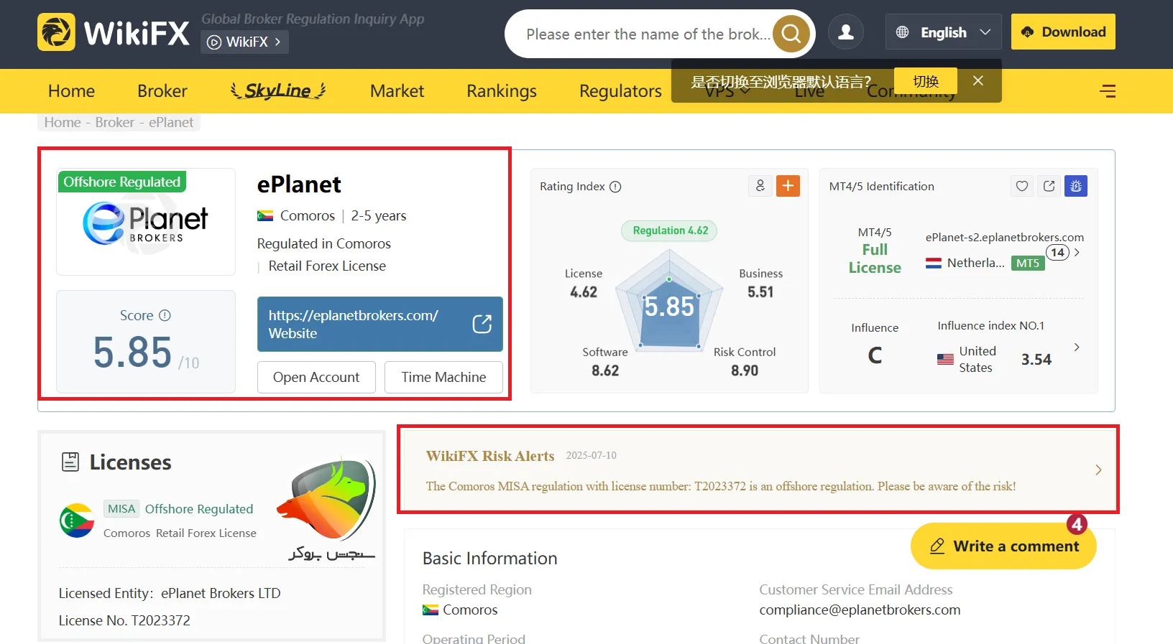Click the radar chart 5.85 score
Screen dimensions: 1173x644
(x=669, y=307)
